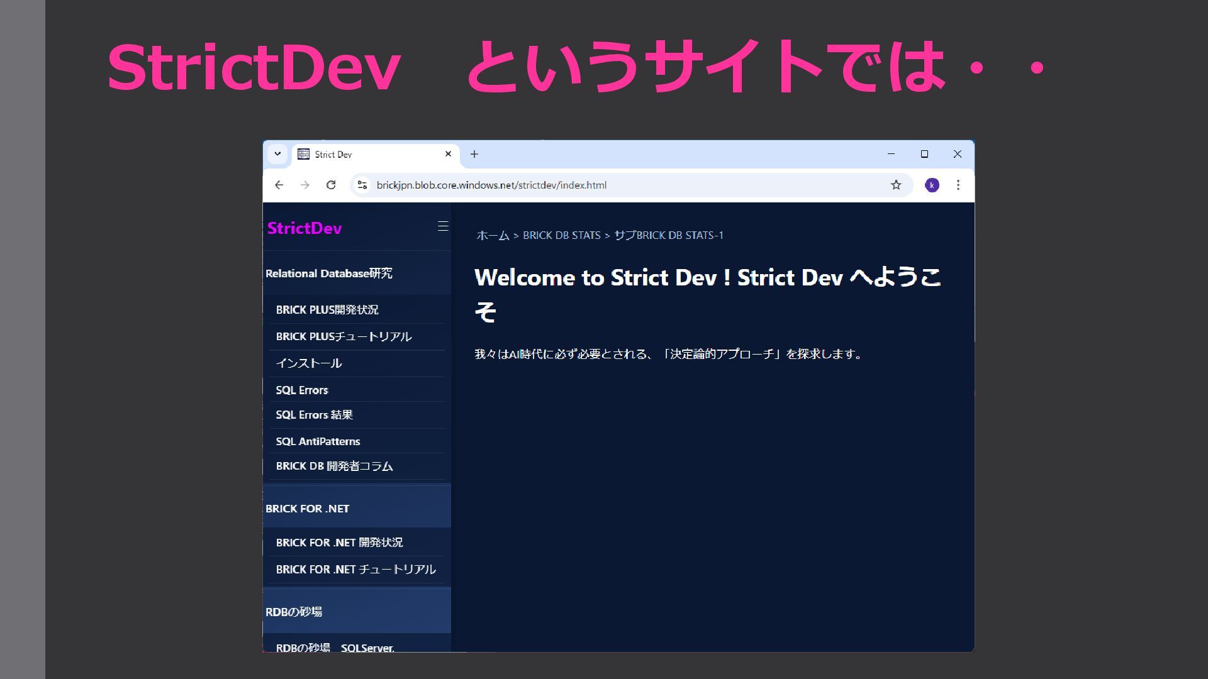
Task: Click the ホーム breadcrumb link
Action: click(x=493, y=235)
